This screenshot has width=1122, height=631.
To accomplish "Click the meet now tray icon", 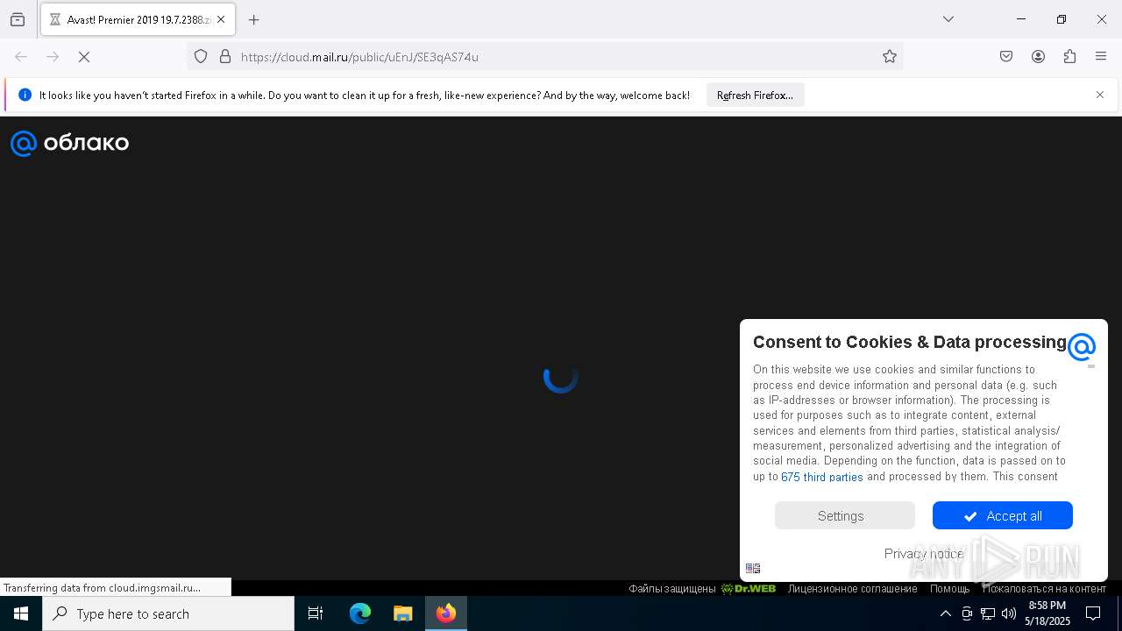I will coord(967,613).
